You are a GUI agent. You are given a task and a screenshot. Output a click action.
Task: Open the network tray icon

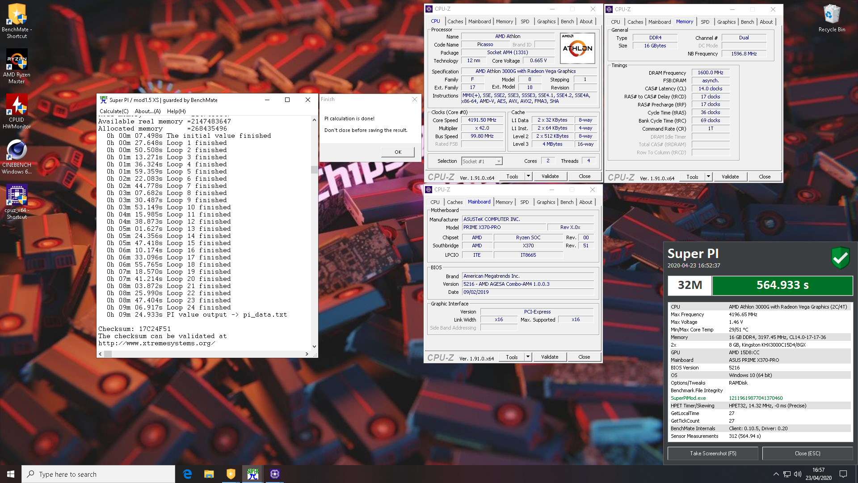pyautogui.click(x=787, y=474)
